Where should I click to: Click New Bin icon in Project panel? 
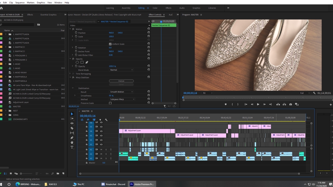[58, 173]
